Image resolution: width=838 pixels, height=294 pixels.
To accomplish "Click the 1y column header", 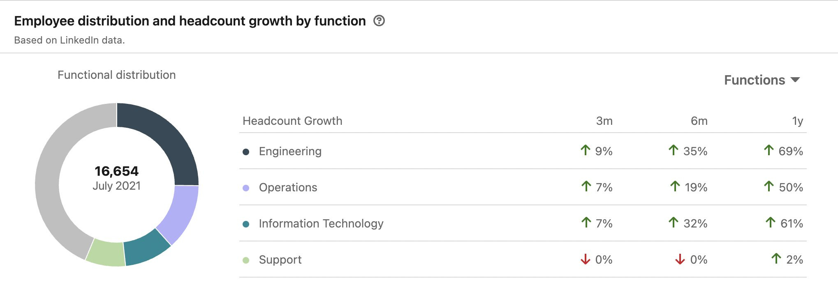I will (x=797, y=121).
